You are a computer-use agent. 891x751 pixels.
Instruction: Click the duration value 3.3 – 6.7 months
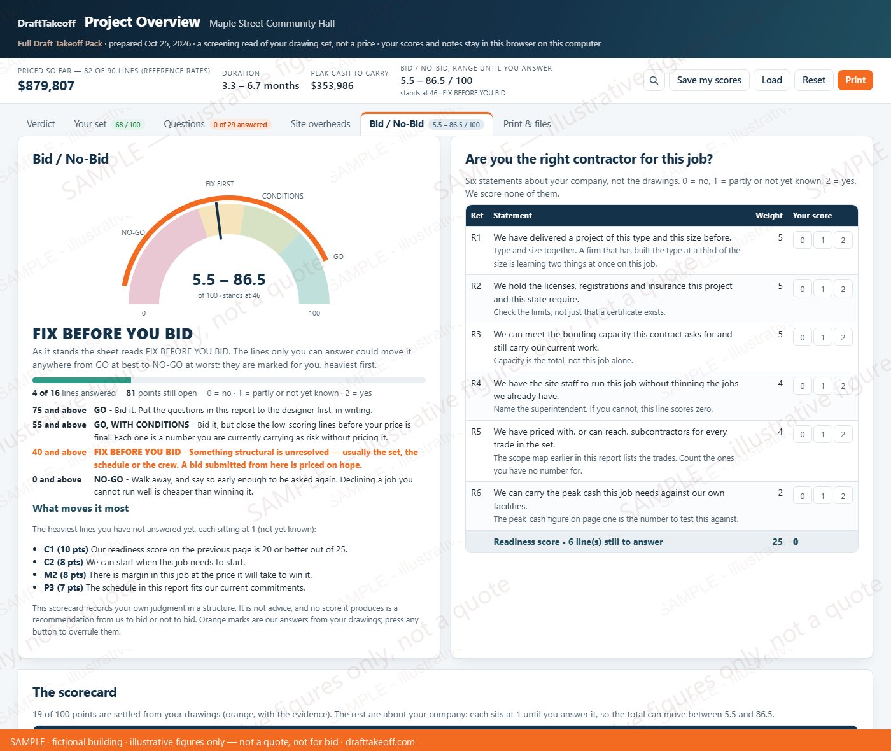261,86
